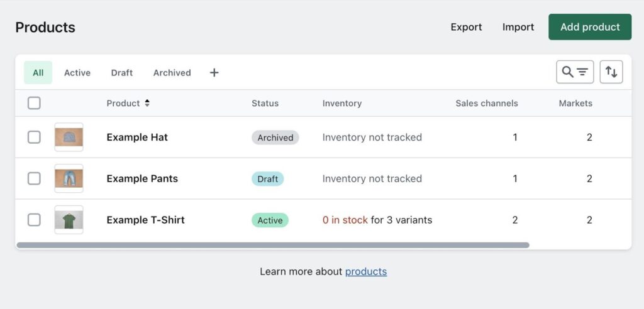The height and width of the screenshot is (309, 644).
Task: Mark the Example T-Shirt checkbox
Action: tap(34, 220)
